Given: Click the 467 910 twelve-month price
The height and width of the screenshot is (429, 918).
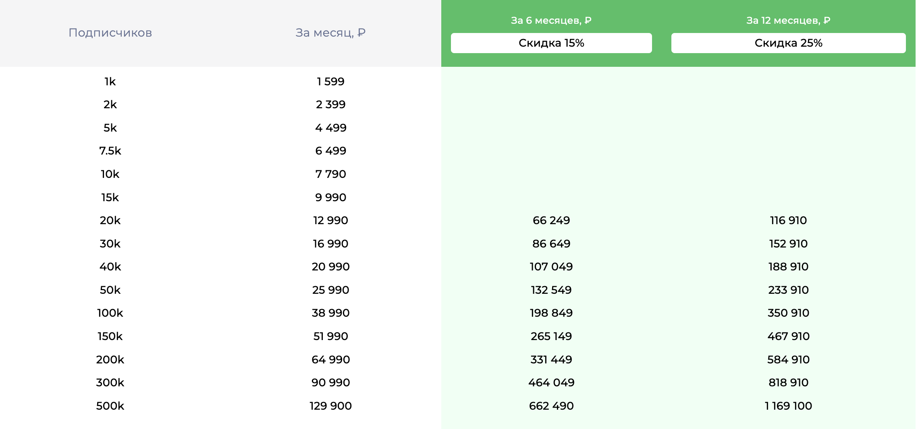Looking at the screenshot, I should click(788, 336).
